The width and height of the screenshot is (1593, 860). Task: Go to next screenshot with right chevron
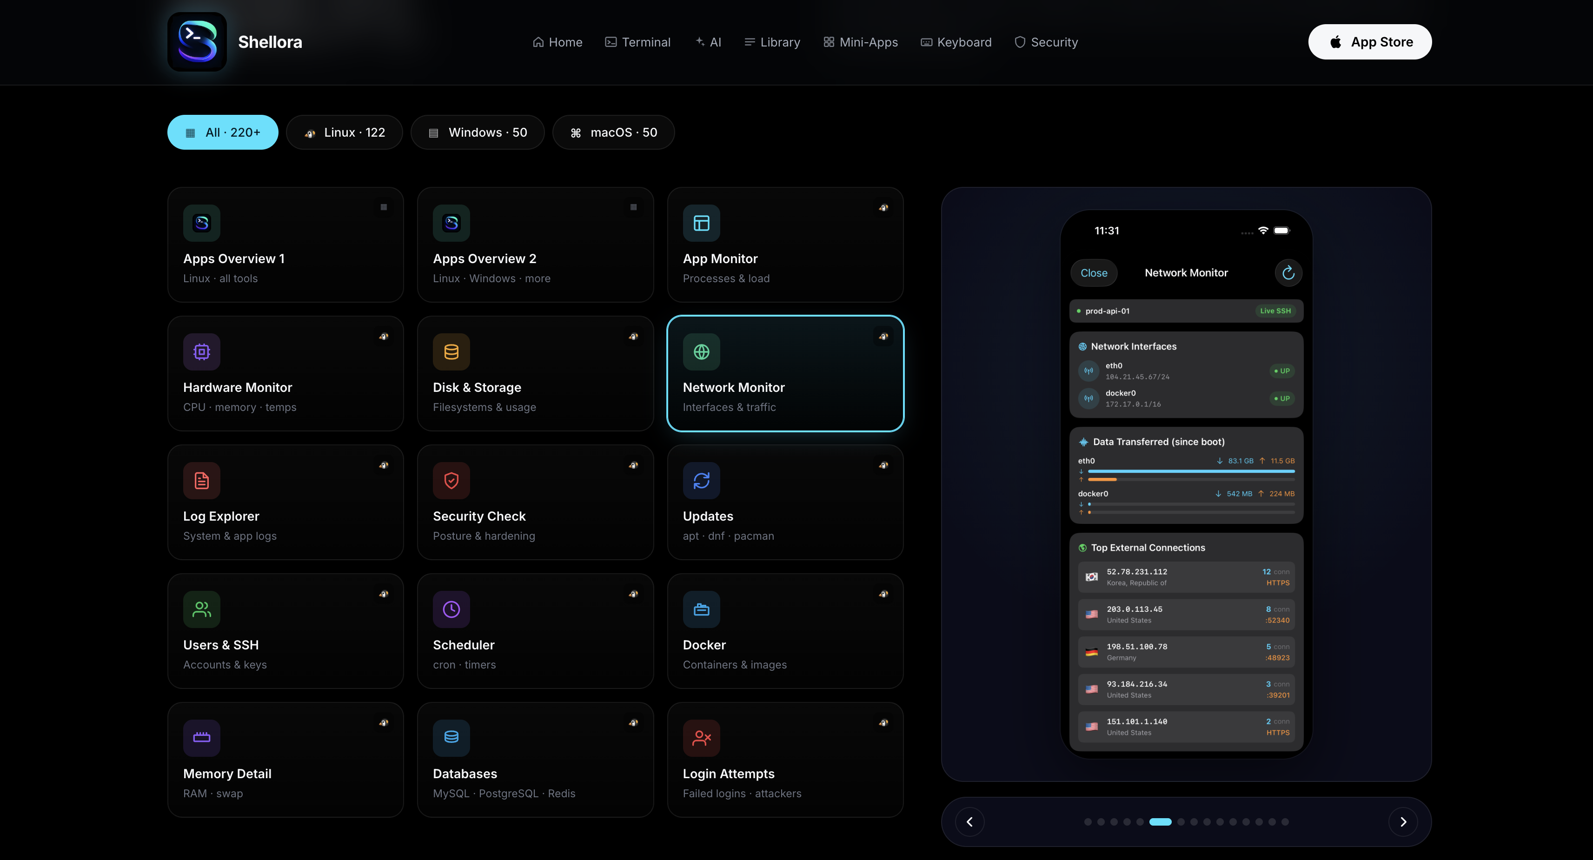pyautogui.click(x=1402, y=822)
